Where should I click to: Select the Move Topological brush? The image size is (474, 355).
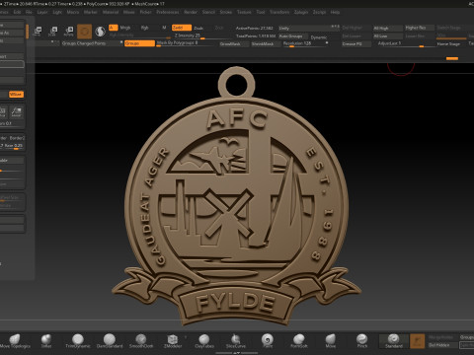tap(15, 341)
